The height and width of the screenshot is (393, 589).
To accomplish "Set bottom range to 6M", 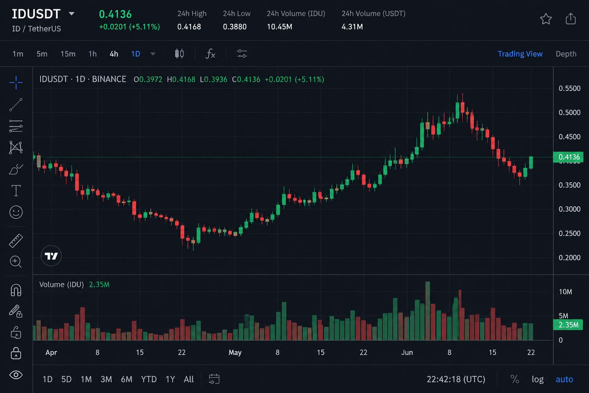I will (127, 379).
